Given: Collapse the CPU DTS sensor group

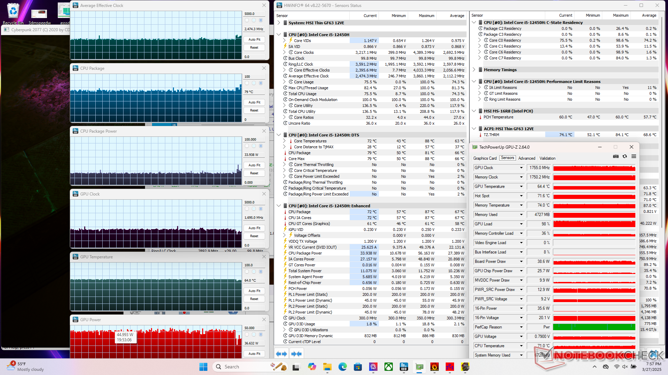Looking at the screenshot, I should pos(279,135).
